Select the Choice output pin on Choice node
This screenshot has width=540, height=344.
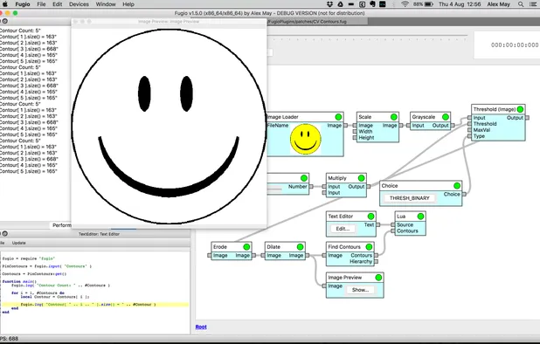(x=464, y=195)
